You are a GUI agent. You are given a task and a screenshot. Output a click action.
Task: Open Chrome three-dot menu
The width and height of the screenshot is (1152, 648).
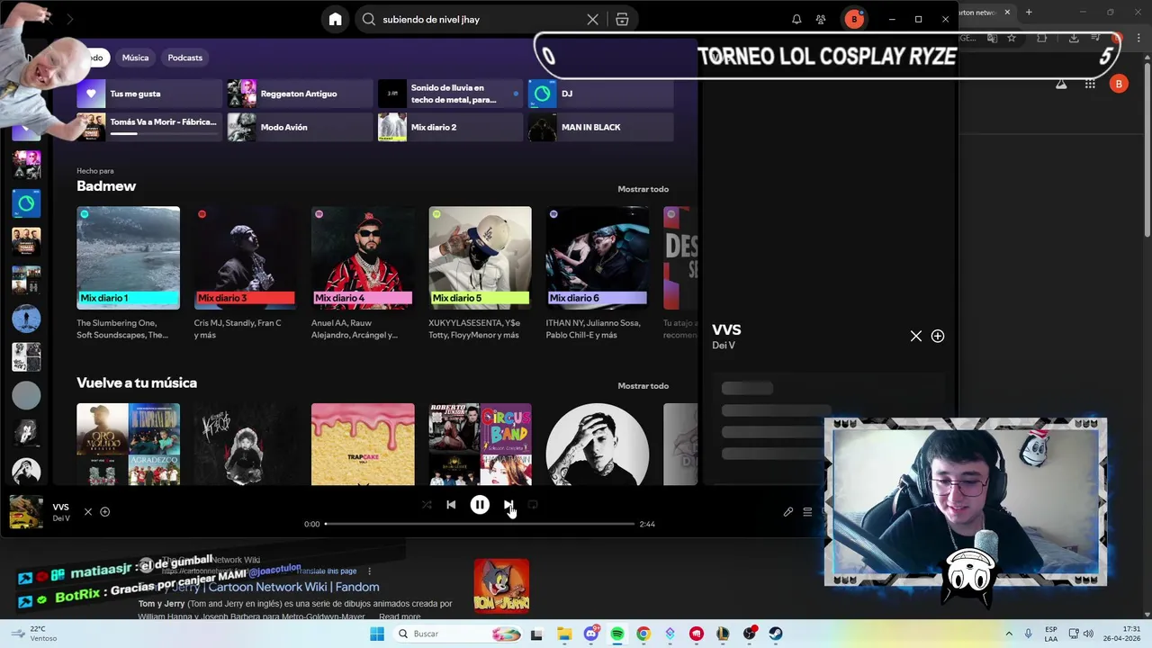click(1139, 38)
